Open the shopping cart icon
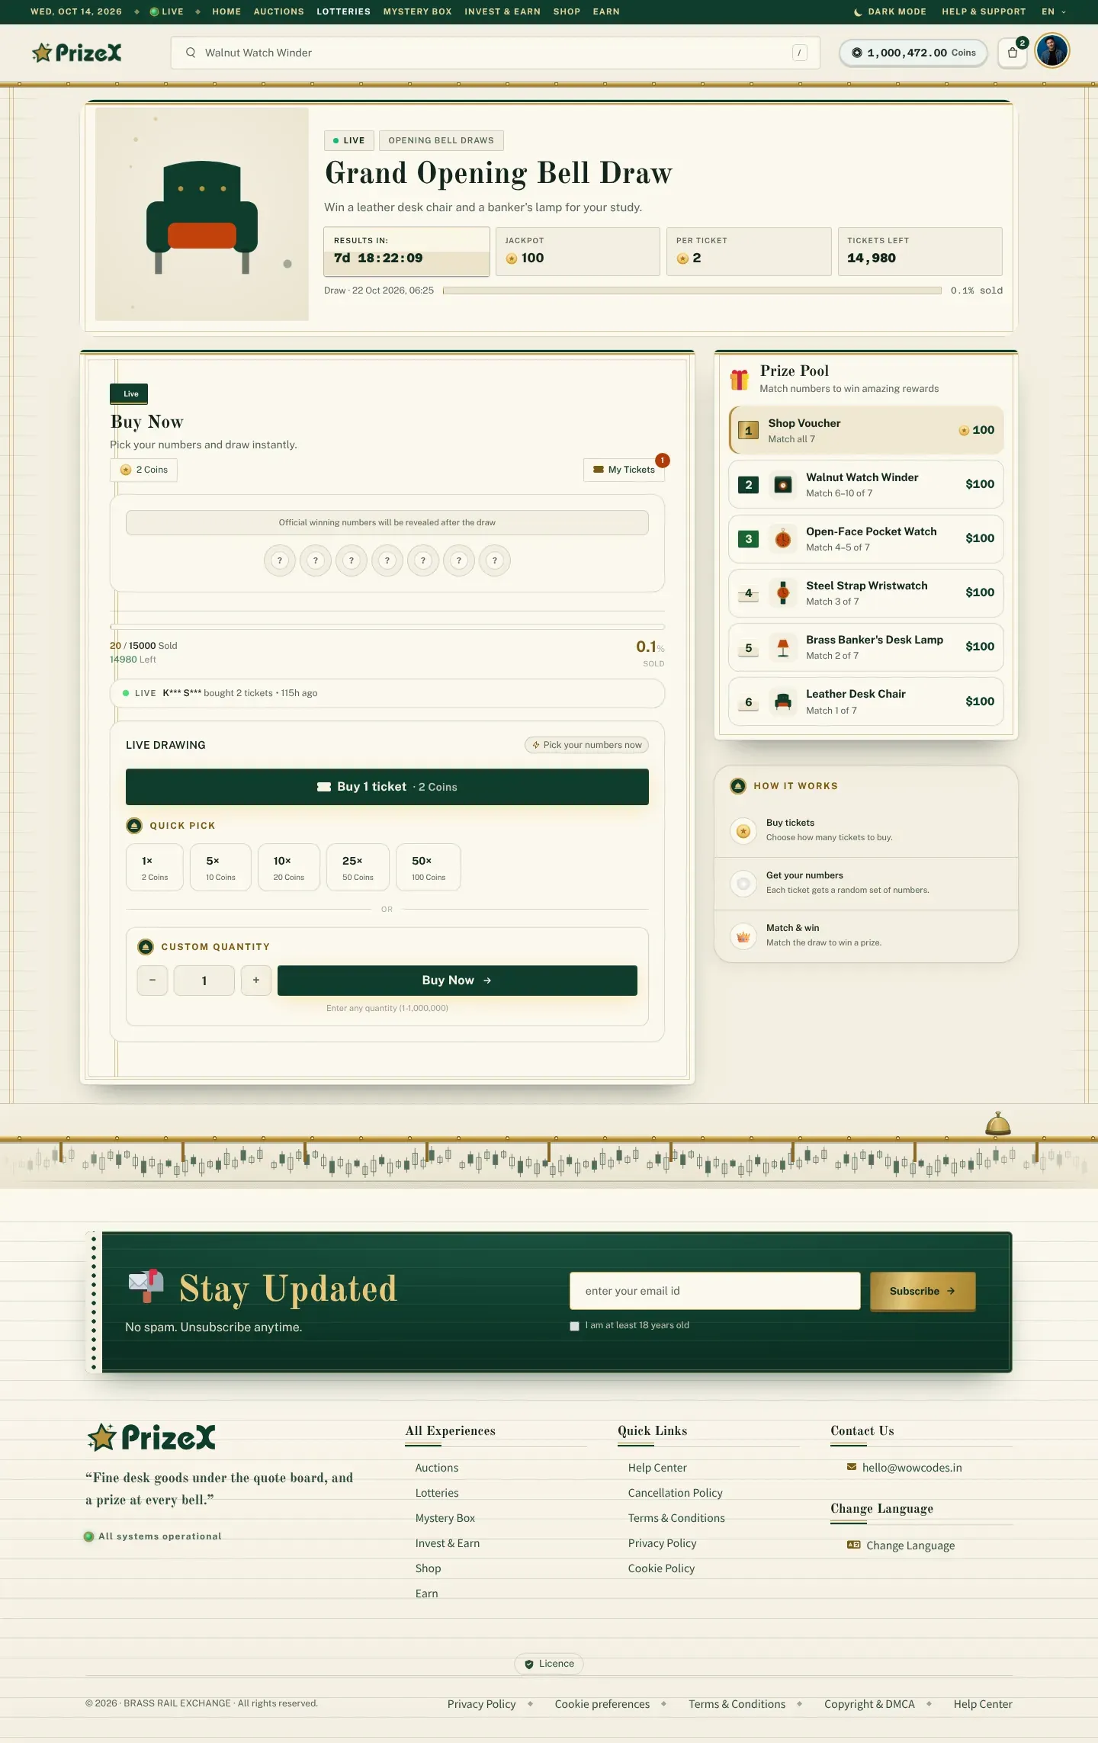 (1013, 53)
